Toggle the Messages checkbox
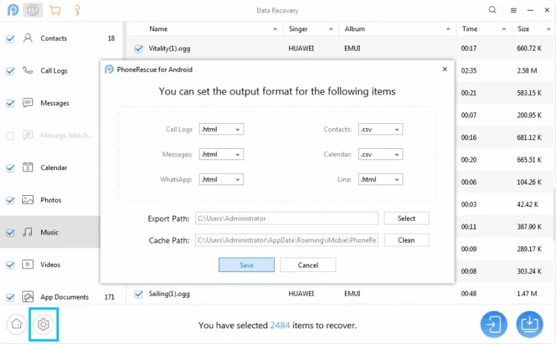This screenshot has width=556, height=344. tap(11, 103)
